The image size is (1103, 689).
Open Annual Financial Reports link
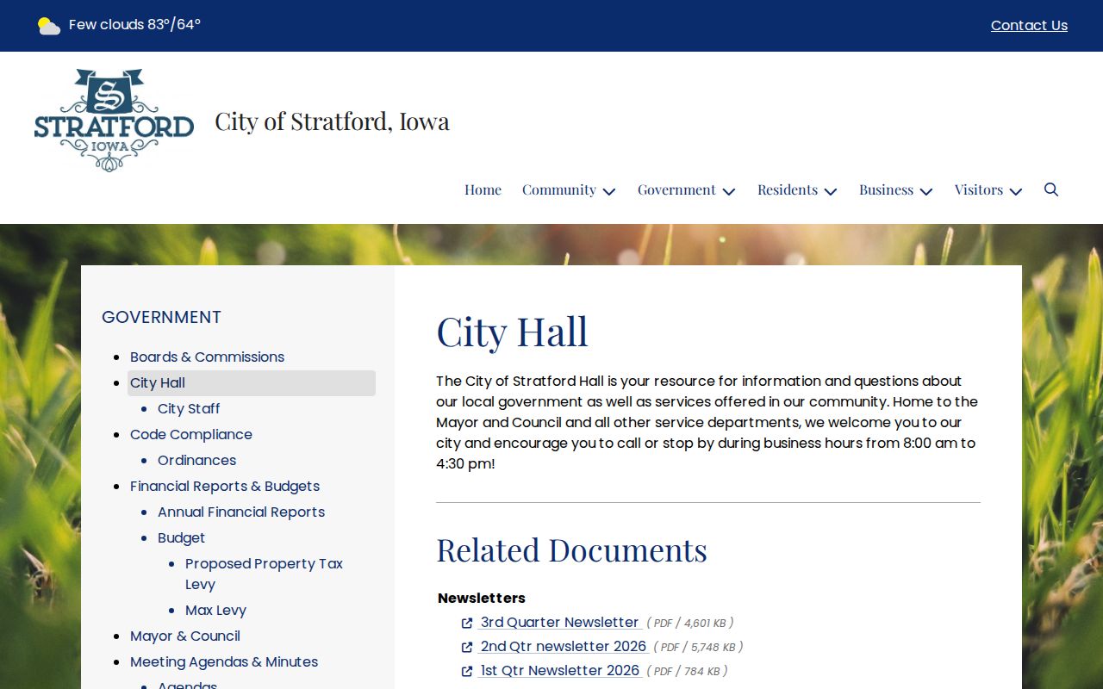[241, 512]
